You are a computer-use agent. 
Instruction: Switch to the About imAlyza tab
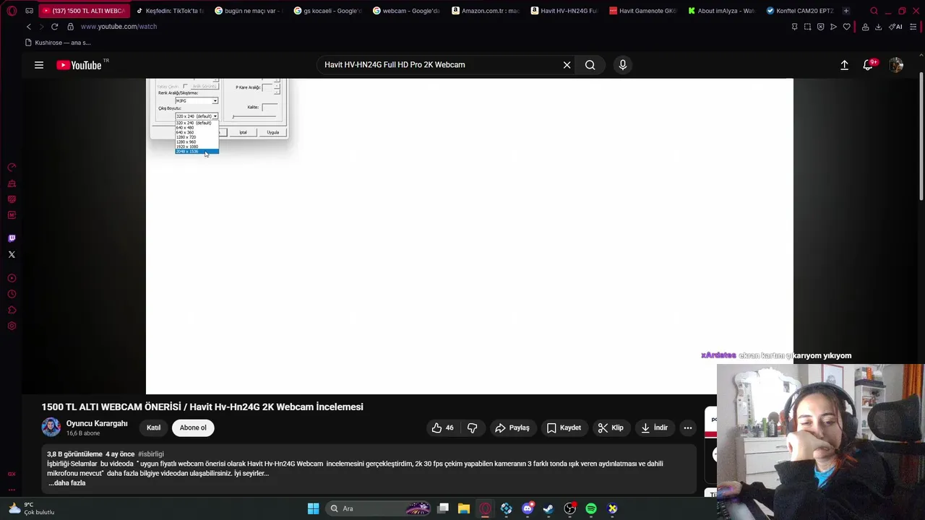click(721, 11)
